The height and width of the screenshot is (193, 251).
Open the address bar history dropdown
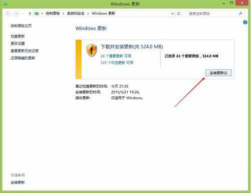pyautogui.click(x=172, y=14)
